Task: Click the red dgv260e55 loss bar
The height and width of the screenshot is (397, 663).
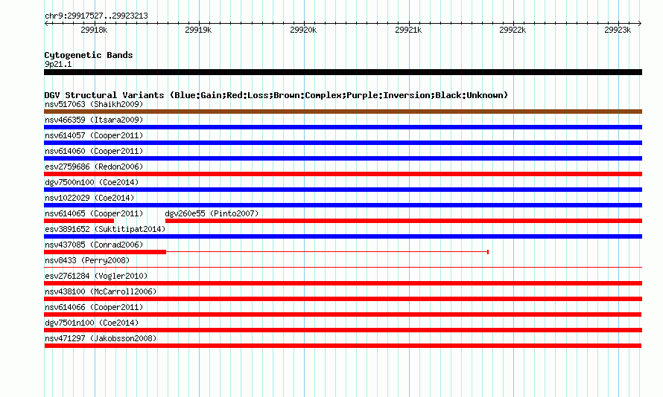Action: pyautogui.click(x=404, y=221)
